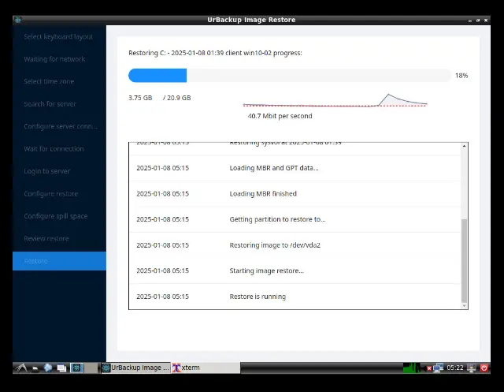Open the file manager taskbar icon
The width and height of the screenshot is (504, 392).
point(35,368)
